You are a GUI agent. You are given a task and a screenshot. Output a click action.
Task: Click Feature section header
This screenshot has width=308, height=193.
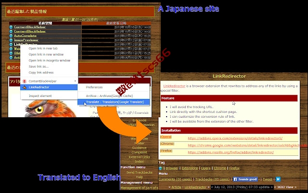[229, 98]
